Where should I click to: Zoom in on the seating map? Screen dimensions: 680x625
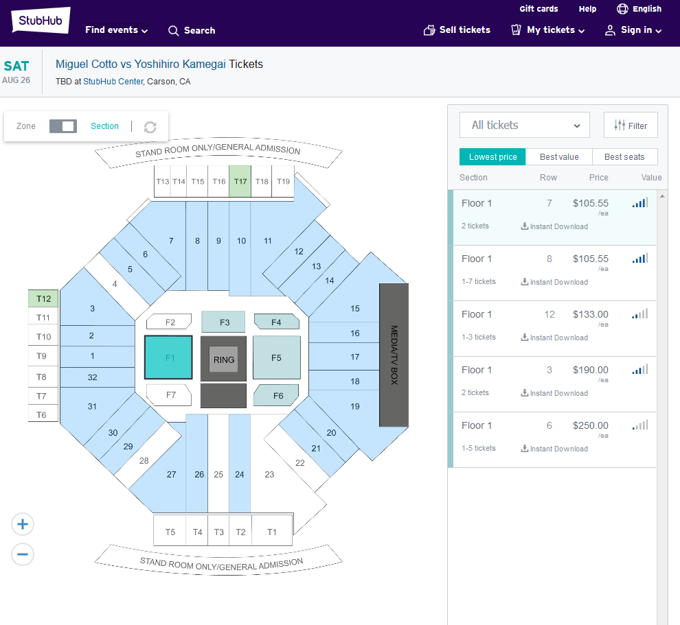coord(23,525)
